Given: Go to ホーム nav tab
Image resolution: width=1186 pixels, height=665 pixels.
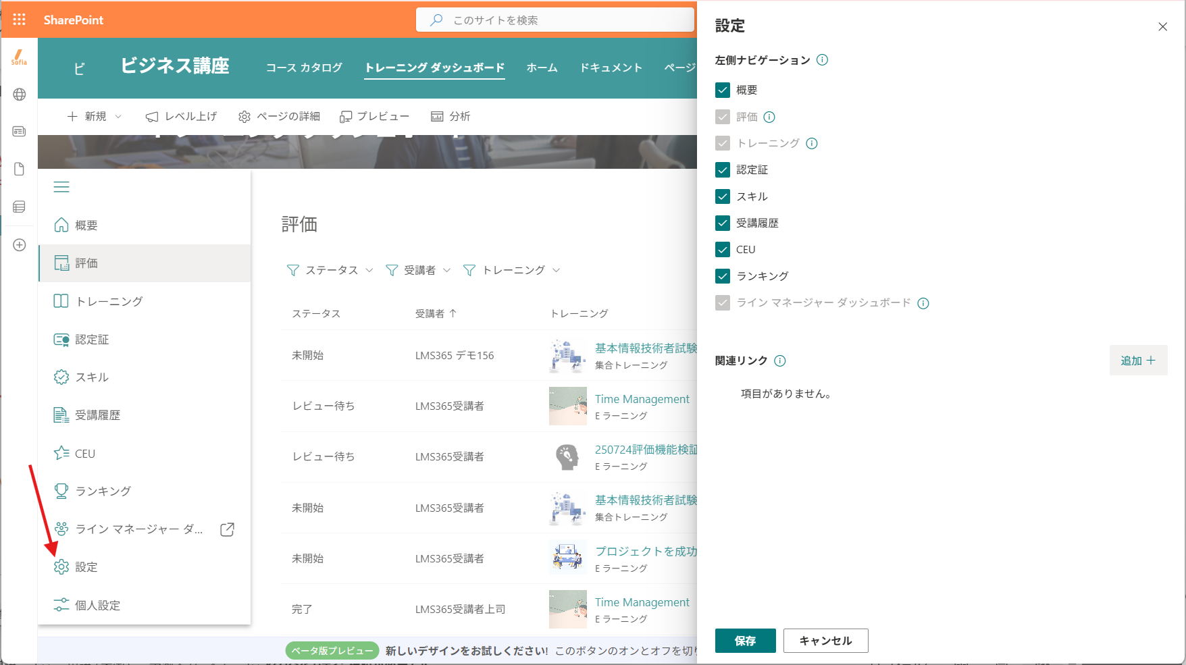Looking at the screenshot, I should point(542,68).
